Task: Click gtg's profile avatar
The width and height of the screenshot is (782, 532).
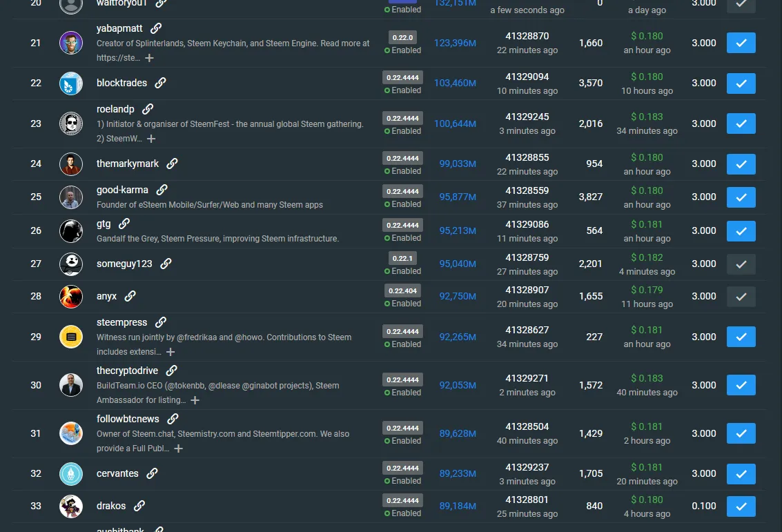Action: pyautogui.click(x=71, y=231)
